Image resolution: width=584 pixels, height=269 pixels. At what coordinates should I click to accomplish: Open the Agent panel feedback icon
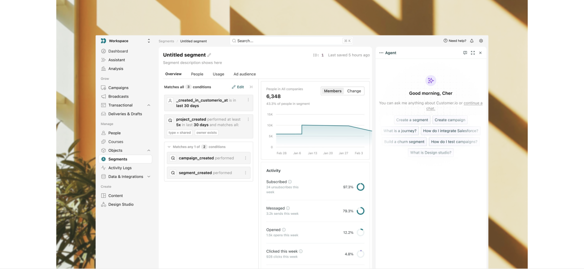click(x=465, y=53)
